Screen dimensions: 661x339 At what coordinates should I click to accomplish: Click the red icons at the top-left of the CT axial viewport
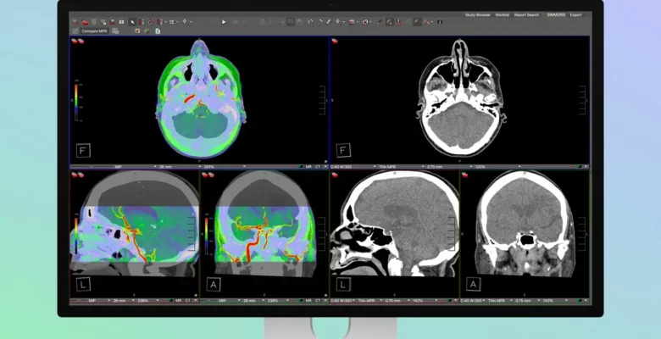337,41
